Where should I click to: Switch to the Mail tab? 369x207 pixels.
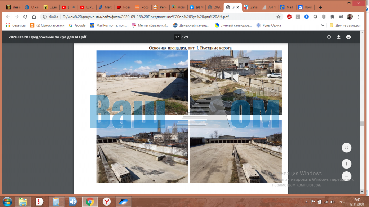287,7
